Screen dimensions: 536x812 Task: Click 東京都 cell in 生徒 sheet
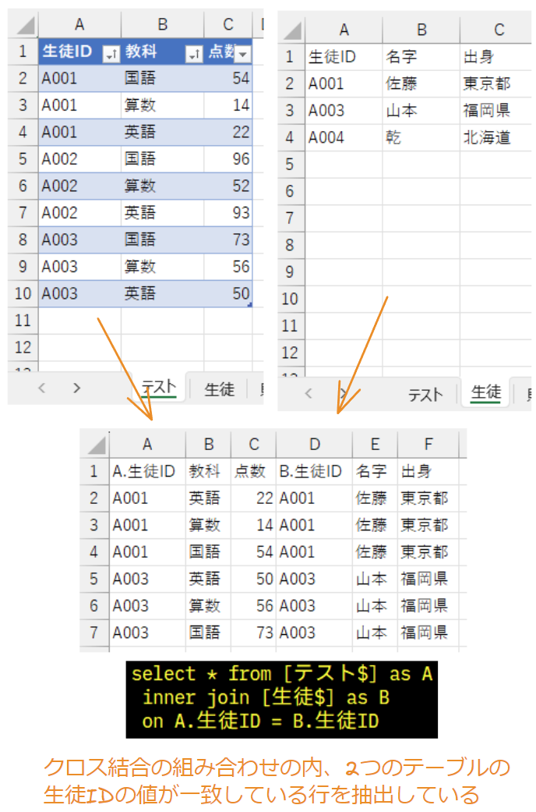click(495, 83)
